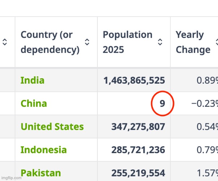Sort by the Yearly Change column header
Screen dimensions: 218x181
pyautogui.click(x=193, y=42)
